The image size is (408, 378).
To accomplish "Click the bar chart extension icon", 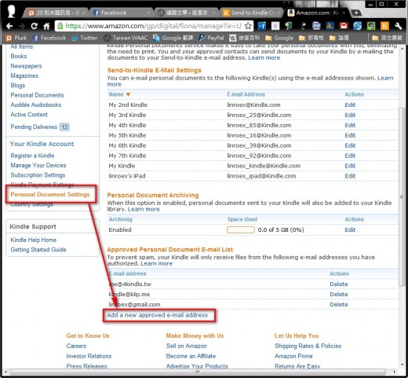I will pyautogui.click(x=330, y=26).
